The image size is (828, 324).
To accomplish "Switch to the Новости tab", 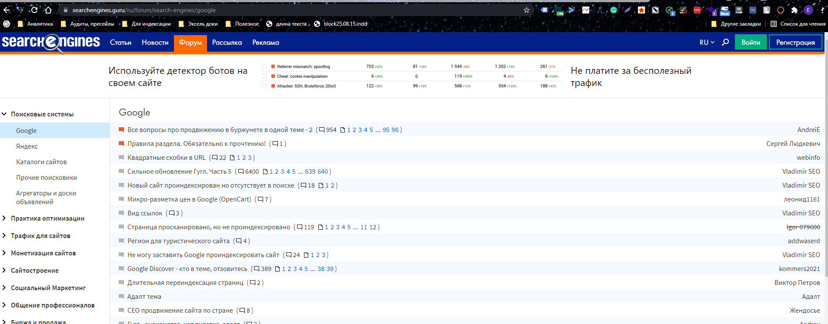I will (155, 42).
